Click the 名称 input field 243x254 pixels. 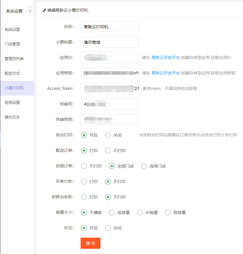[110, 27]
